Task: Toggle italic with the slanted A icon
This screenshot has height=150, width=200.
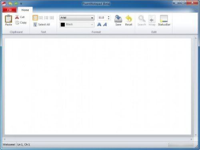Action: click(105, 24)
